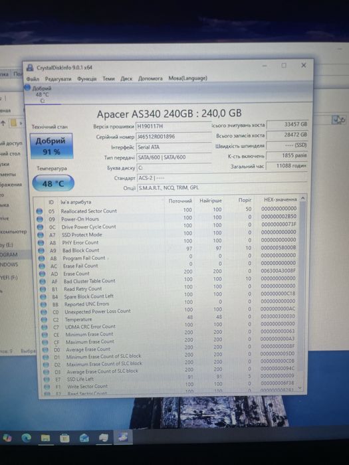Click the total host reads value 33457 GB
This screenshot has width=349, height=465.
(x=287, y=125)
